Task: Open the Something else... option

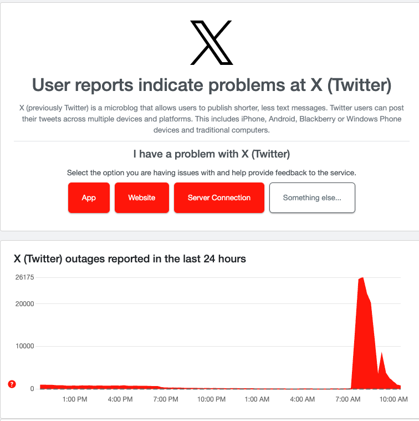Action: click(x=312, y=198)
